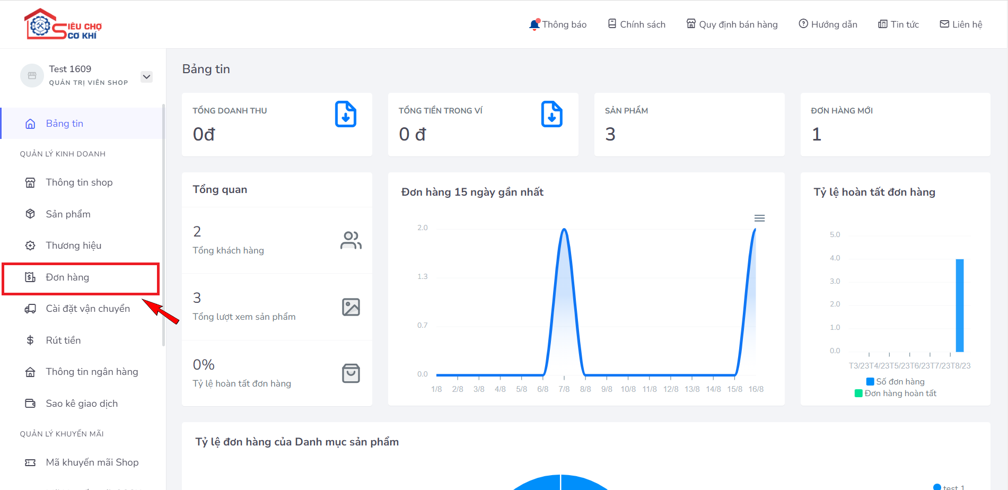This screenshot has height=490, width=1008.
Task: Click the customers icon in Tổng khách hàng row
Action: 351,240
